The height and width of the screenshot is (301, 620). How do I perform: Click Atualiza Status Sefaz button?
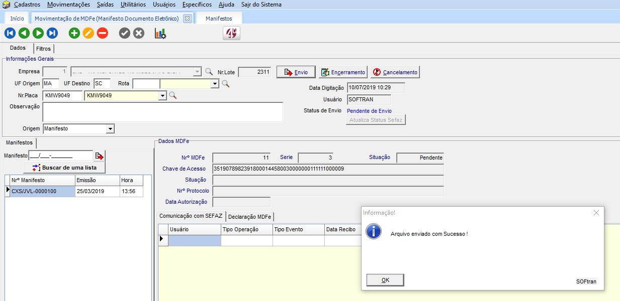pos(376,120)
